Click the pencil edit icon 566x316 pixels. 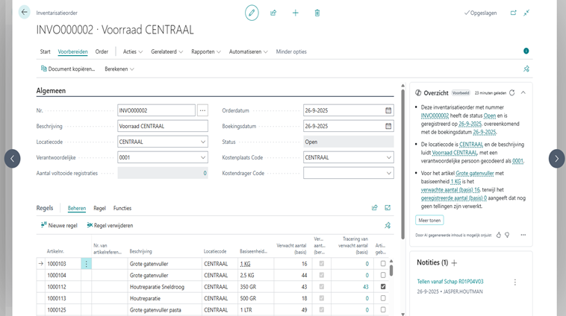[x=252, y=13]
